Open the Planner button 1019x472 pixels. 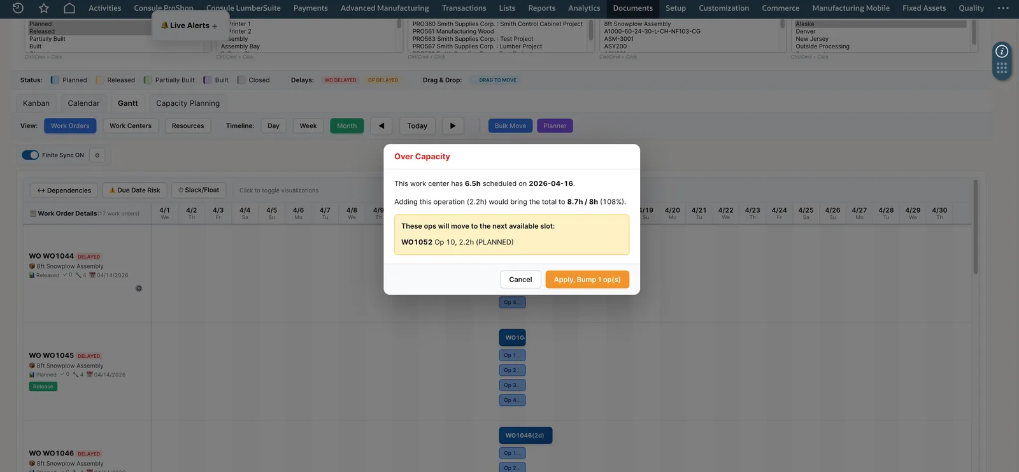pyautogui.click(x=555, y=125)
